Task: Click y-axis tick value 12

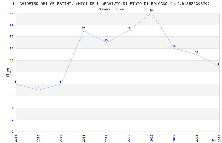Action: click(x=11, y=60)
